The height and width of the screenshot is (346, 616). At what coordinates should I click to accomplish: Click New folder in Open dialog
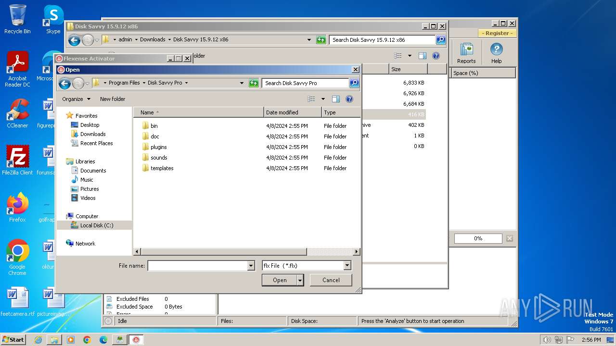[113, 99]
